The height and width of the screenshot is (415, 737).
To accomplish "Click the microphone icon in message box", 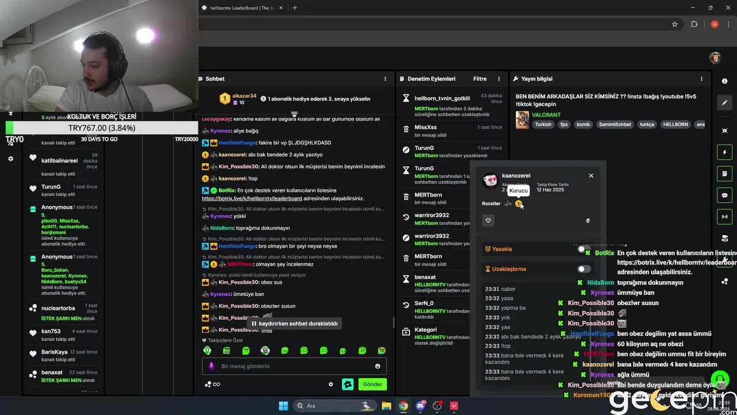I will 211,366.
